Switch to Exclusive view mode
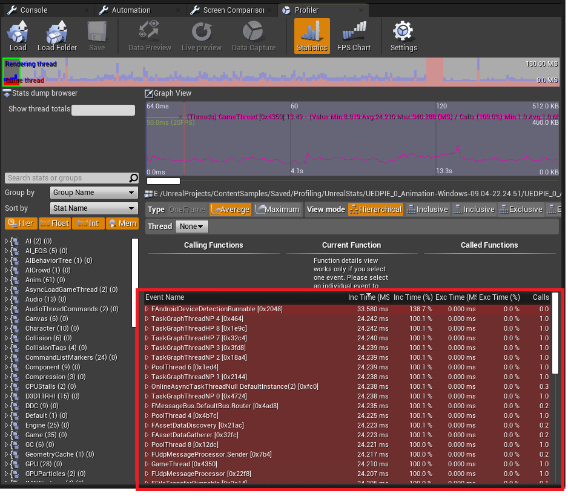 pos(521,210)
